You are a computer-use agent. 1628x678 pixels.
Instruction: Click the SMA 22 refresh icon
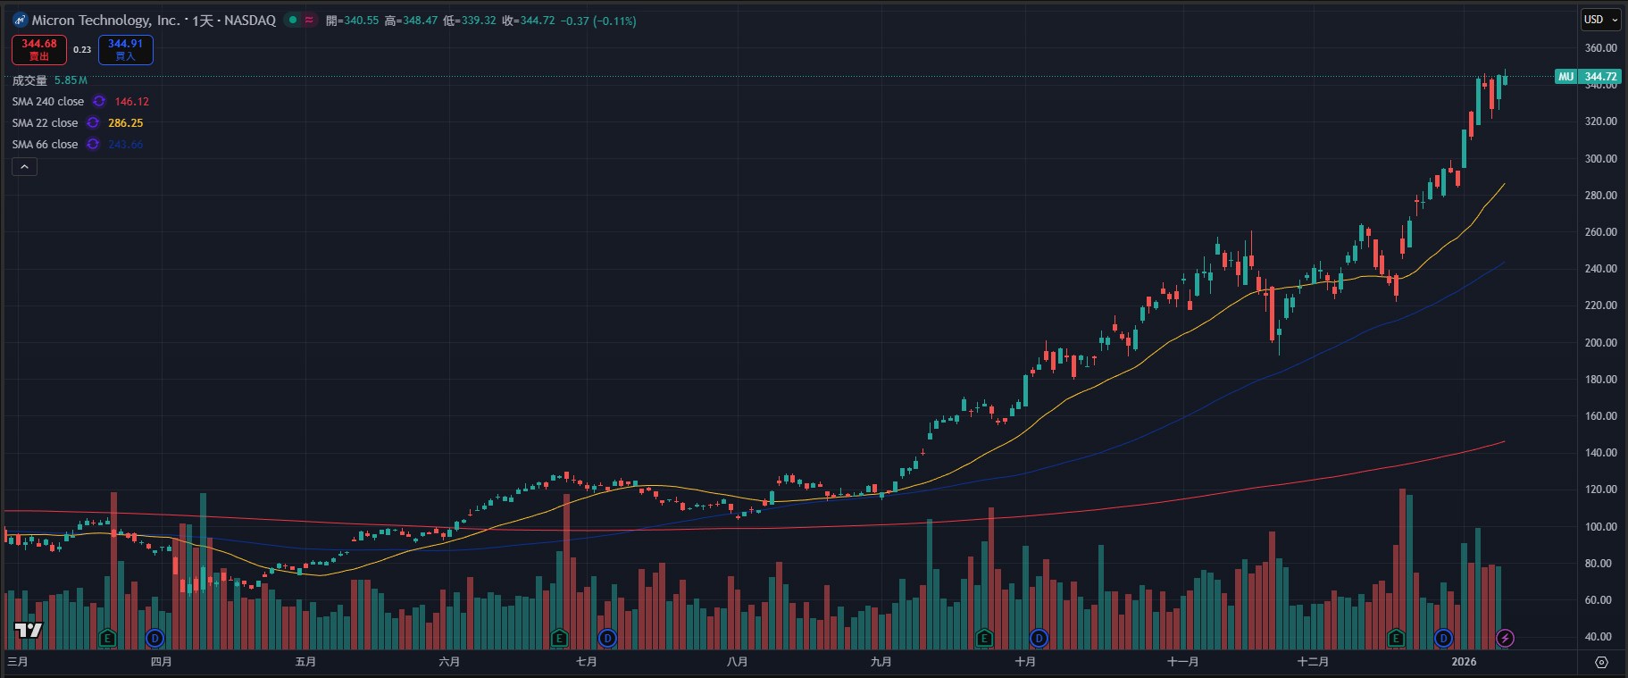[93, 123]
